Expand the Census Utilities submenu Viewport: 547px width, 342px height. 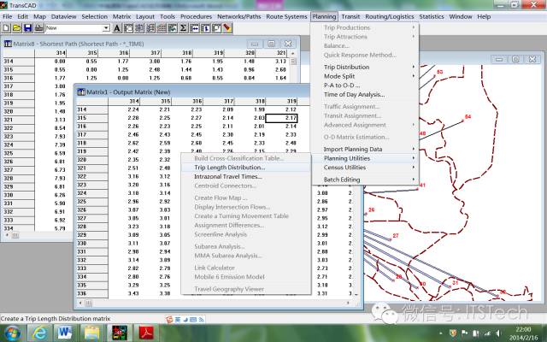tap(365, 168)
